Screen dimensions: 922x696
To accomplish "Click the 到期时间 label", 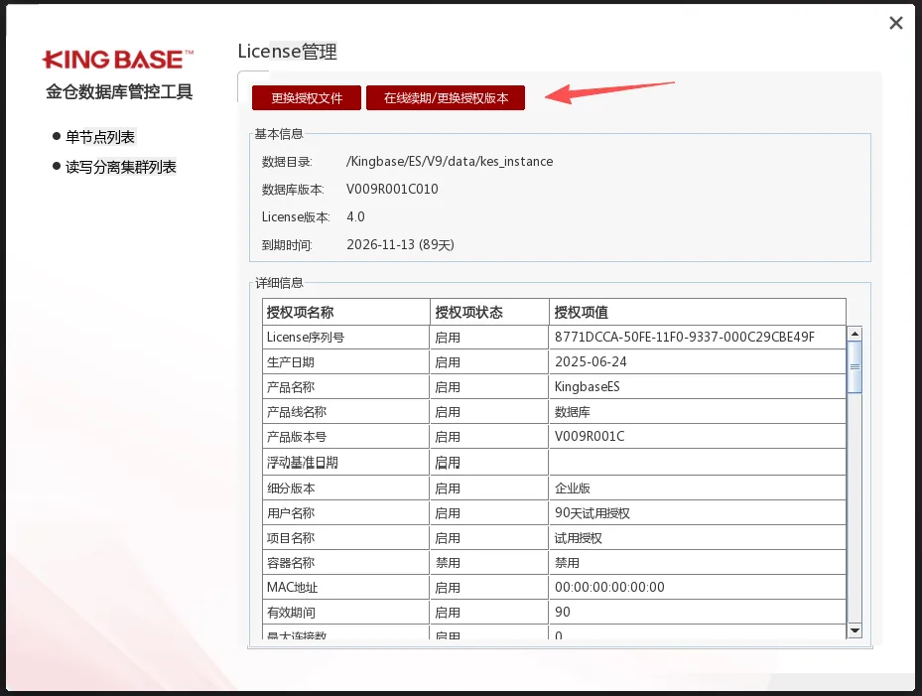I will point(287,245).
